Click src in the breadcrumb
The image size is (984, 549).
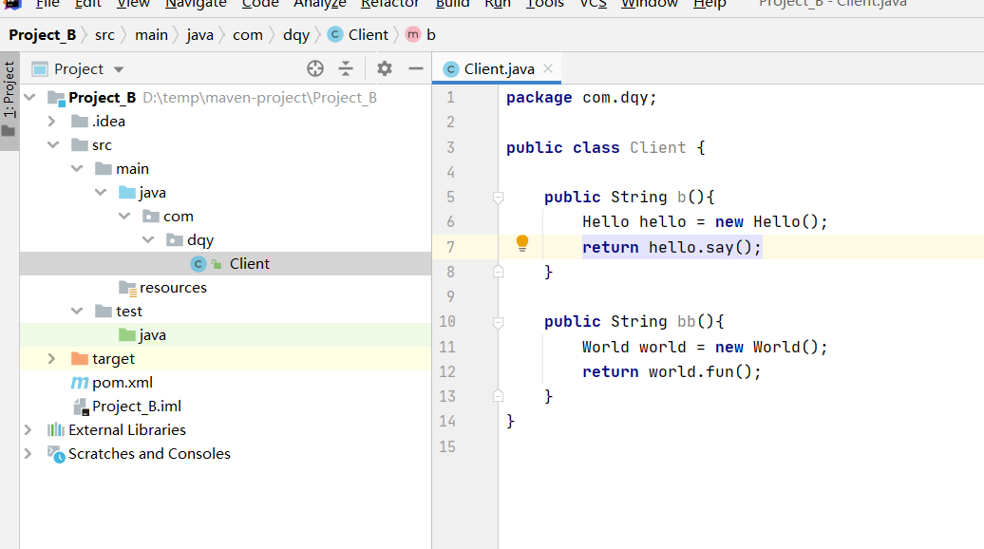pyautogui.click(x=104, y=35)
